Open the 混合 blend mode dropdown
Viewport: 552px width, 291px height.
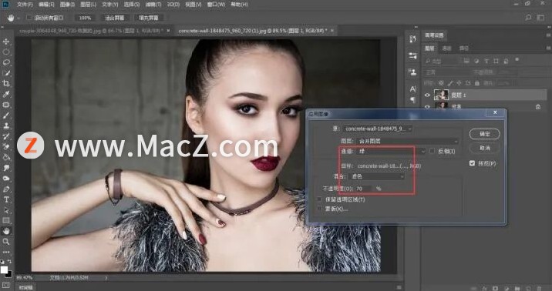[x=377, y=176]
